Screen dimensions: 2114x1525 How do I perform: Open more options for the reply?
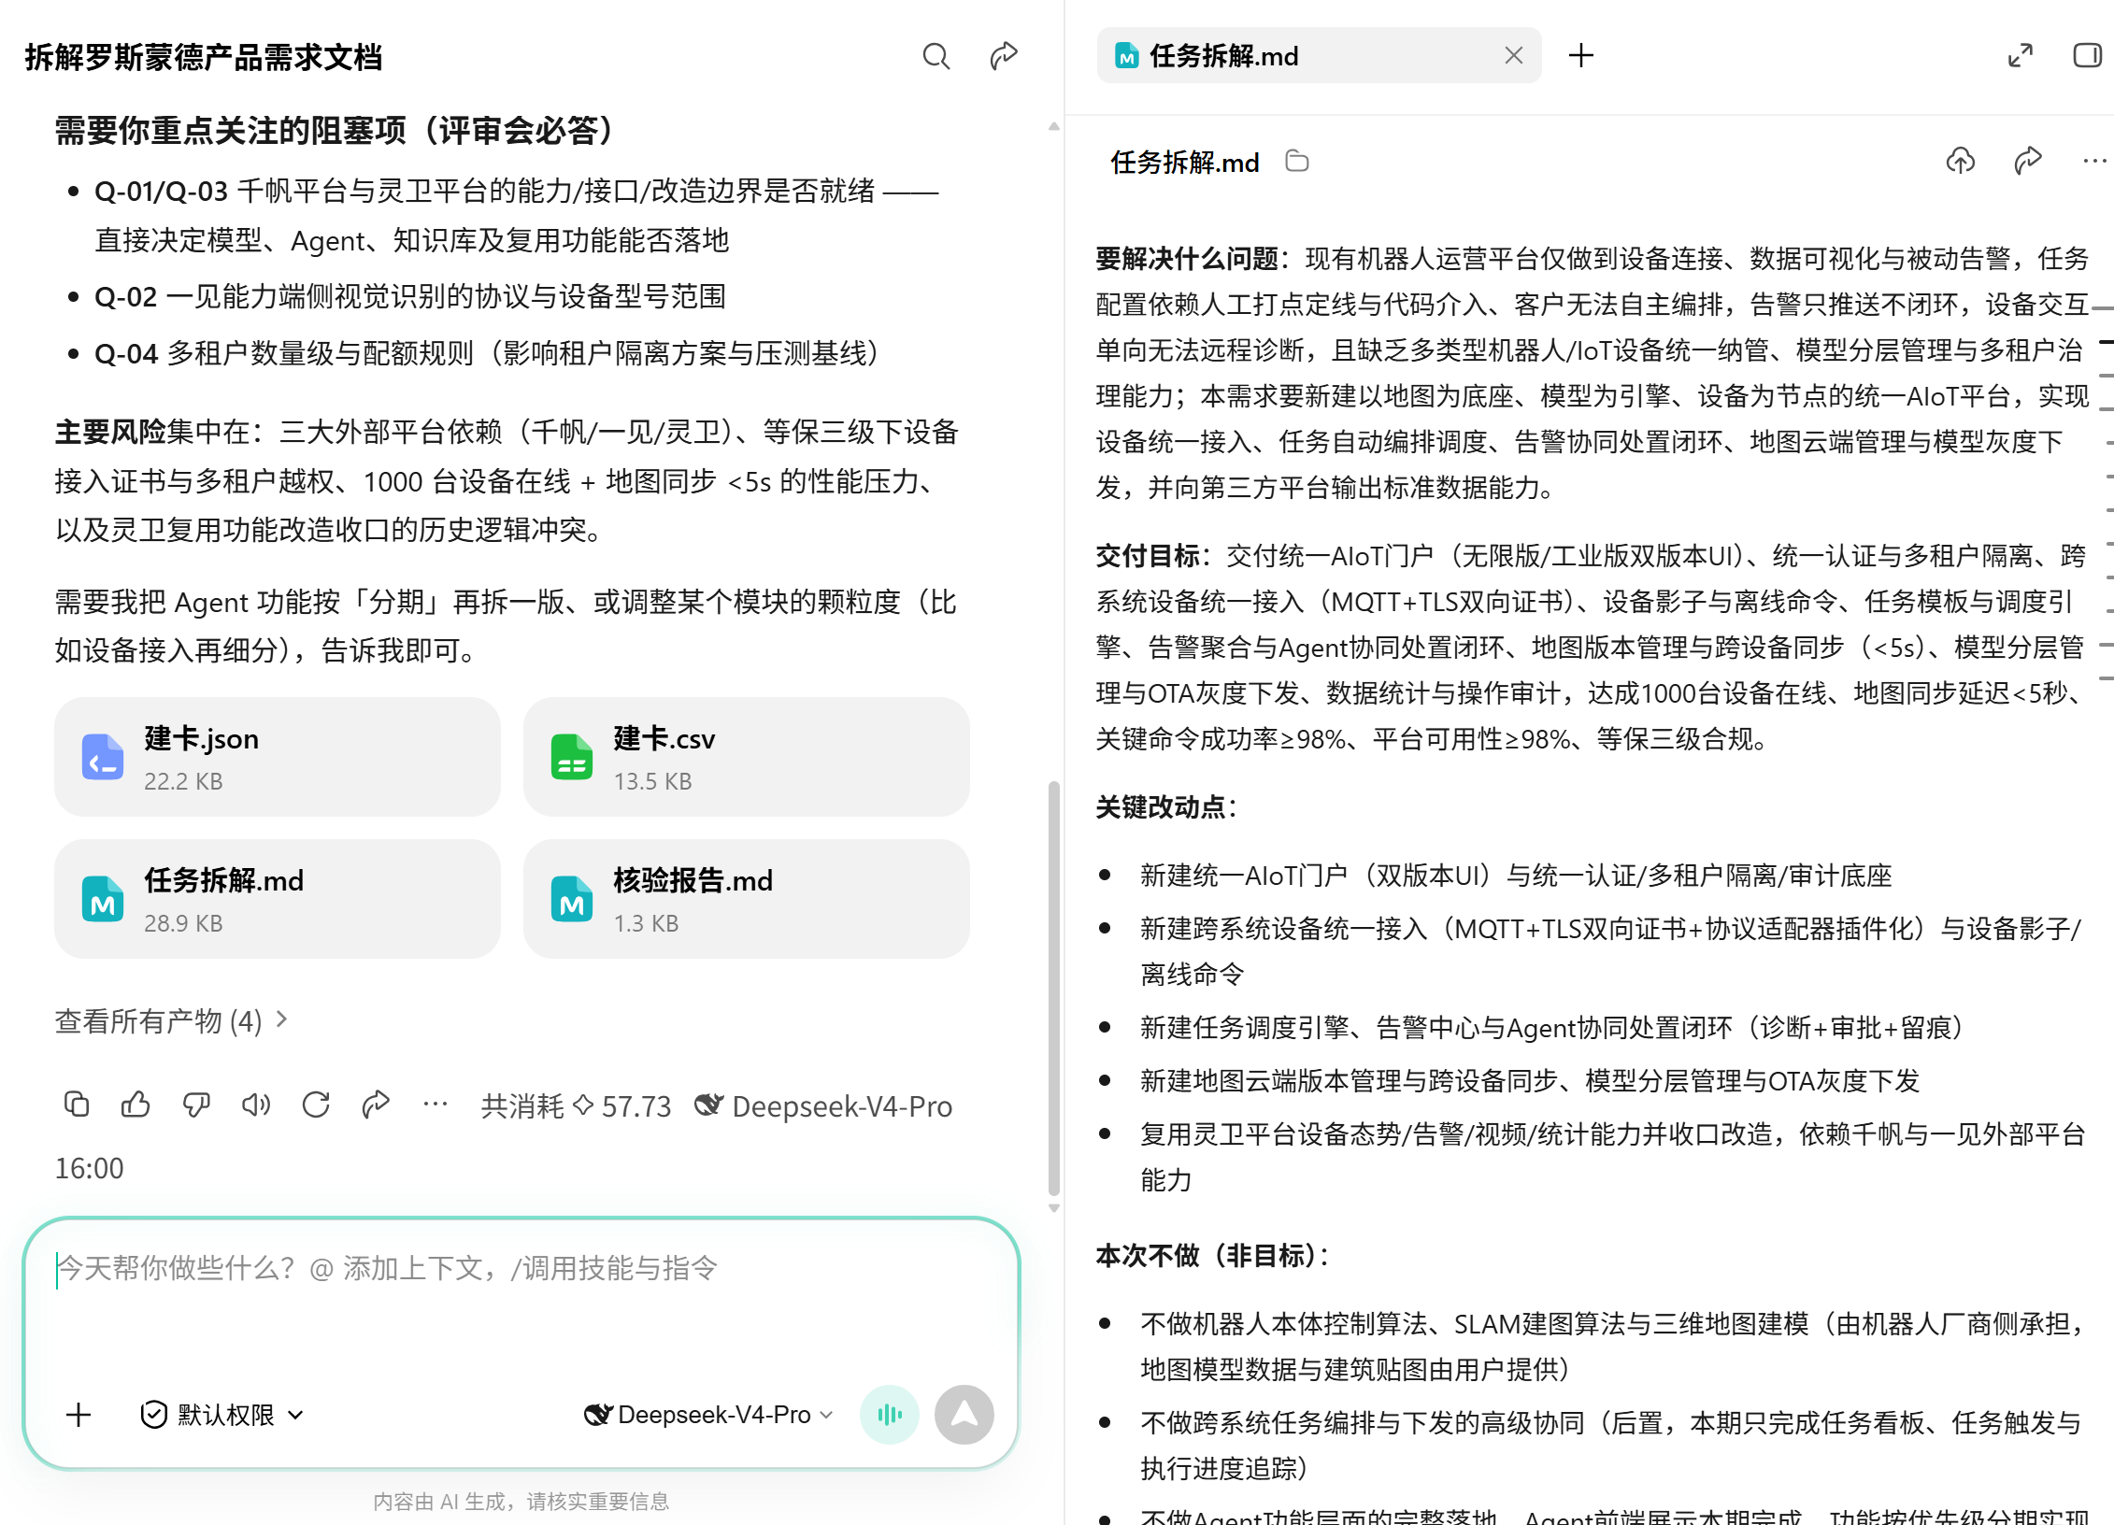tap(436, 1105)
